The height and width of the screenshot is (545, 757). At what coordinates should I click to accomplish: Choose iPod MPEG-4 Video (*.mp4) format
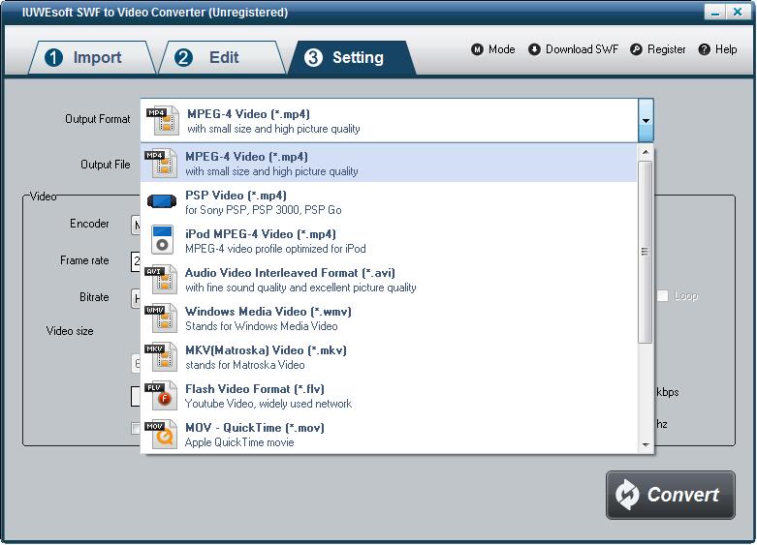pyautogui.click(x=389, y=241)
